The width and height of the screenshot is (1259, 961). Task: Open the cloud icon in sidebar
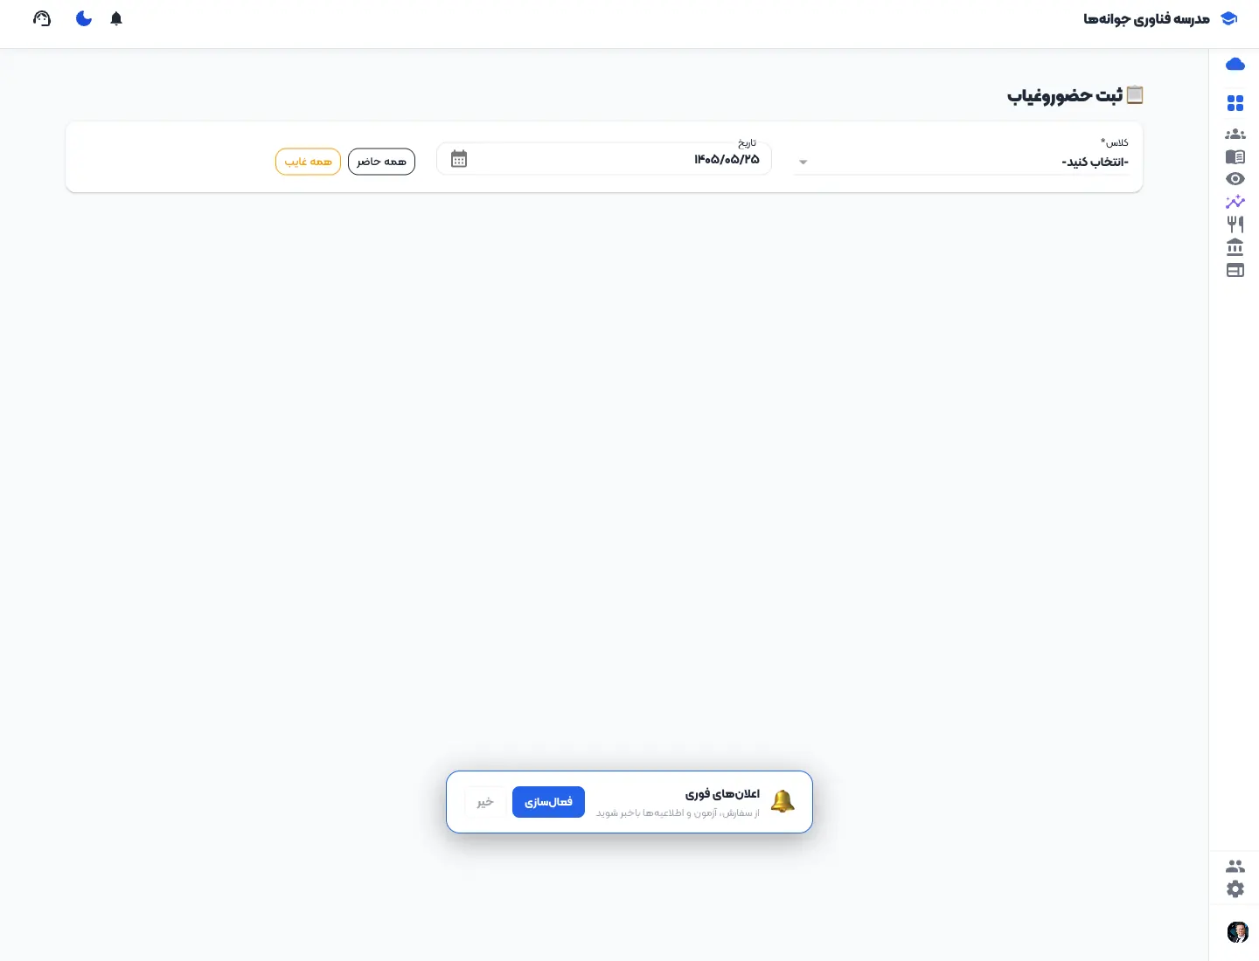point(1235,64)
